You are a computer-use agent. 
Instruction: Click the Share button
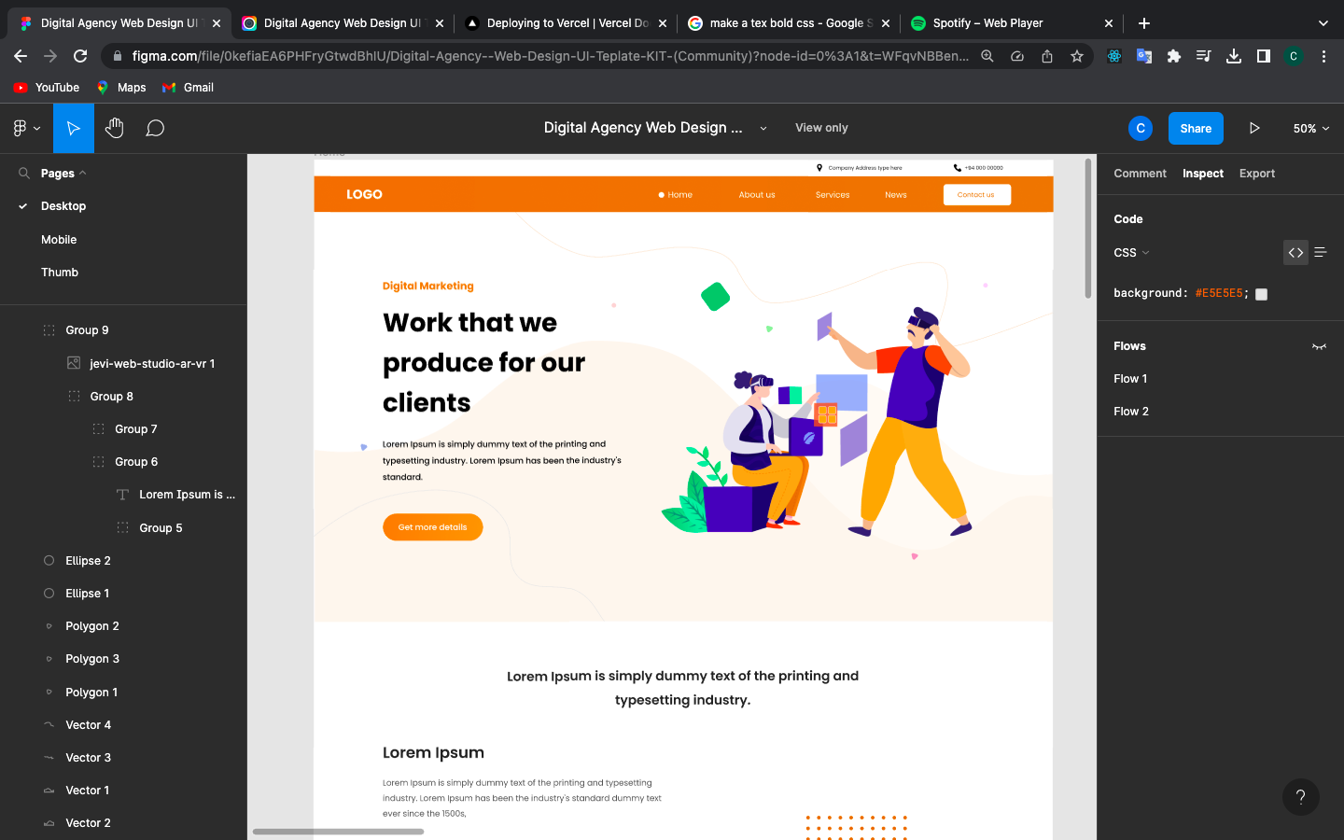pyautogui.click(x=1196, y=128)
